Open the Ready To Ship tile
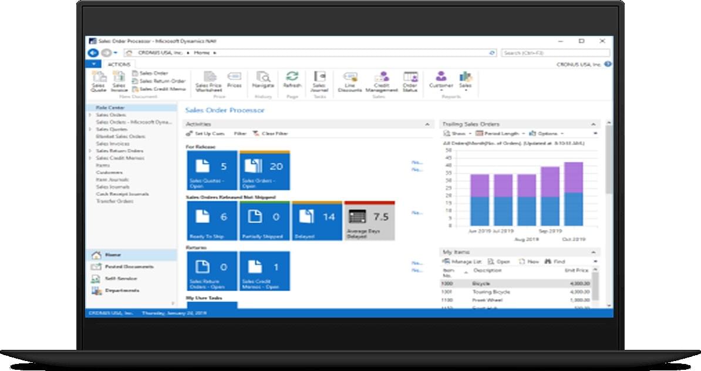The image size is (701, 371). point(212,221)
